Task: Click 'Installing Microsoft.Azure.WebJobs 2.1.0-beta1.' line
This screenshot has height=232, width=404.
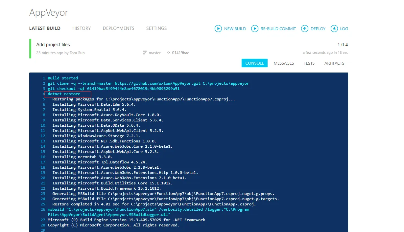Action: point(107,167)
